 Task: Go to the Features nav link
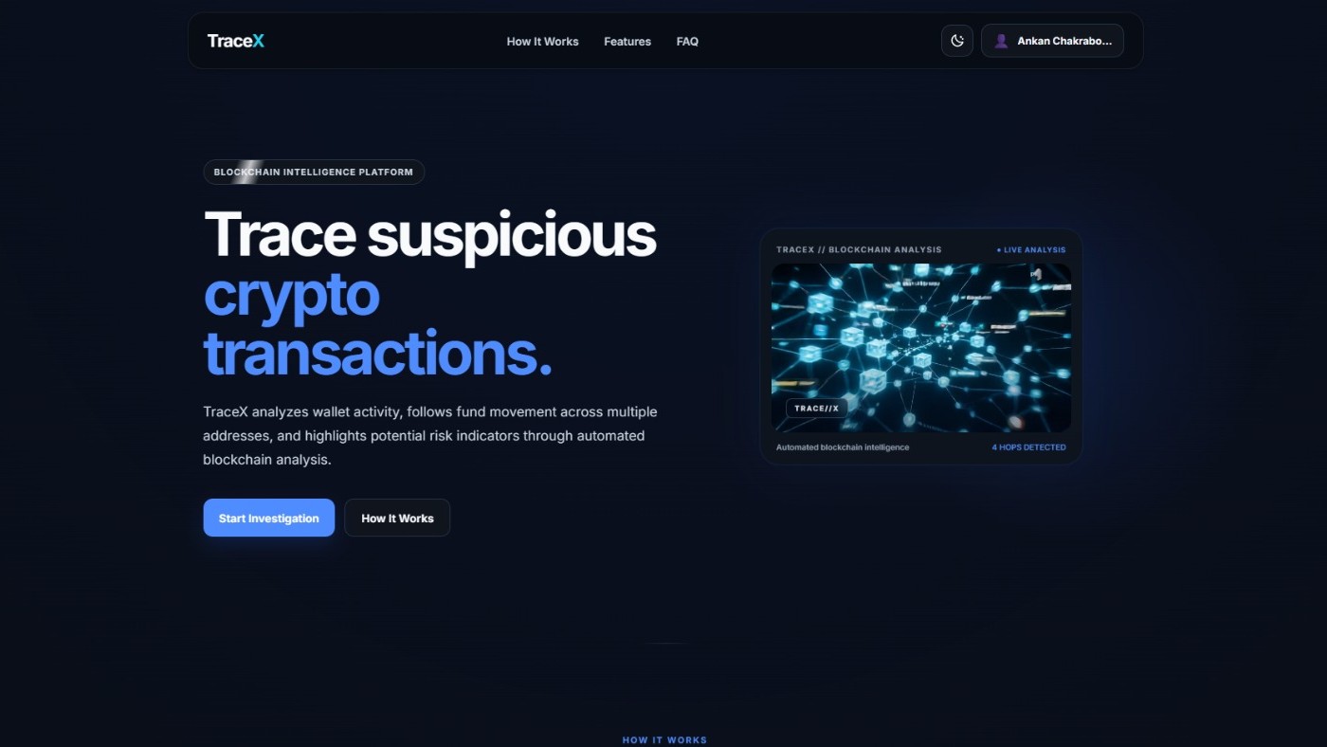627,42
